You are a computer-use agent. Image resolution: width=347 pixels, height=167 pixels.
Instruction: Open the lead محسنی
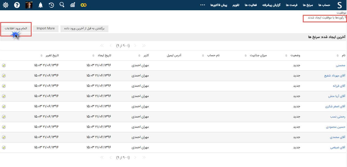(341, 65)
